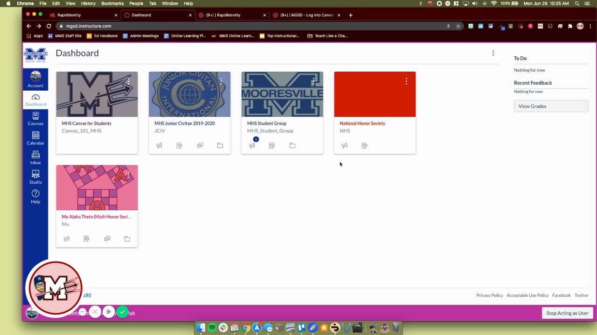597x335 pixels.
Task: Open discussions for Mu Alpha Theta card
Action: point(107,239)
